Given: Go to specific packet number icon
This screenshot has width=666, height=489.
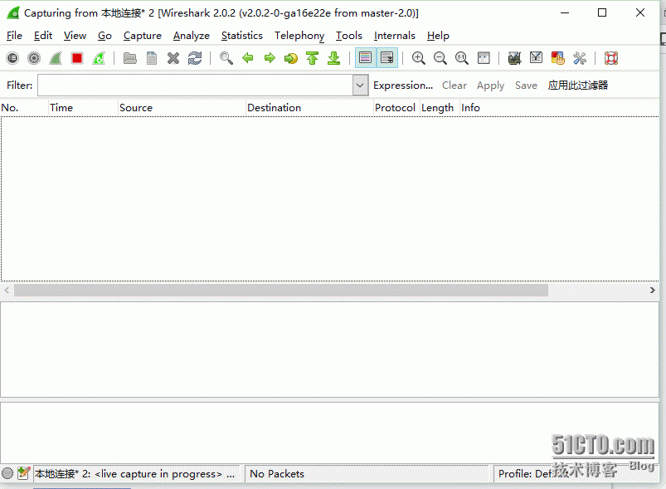Looking at the screenshot, I should 291,58.
